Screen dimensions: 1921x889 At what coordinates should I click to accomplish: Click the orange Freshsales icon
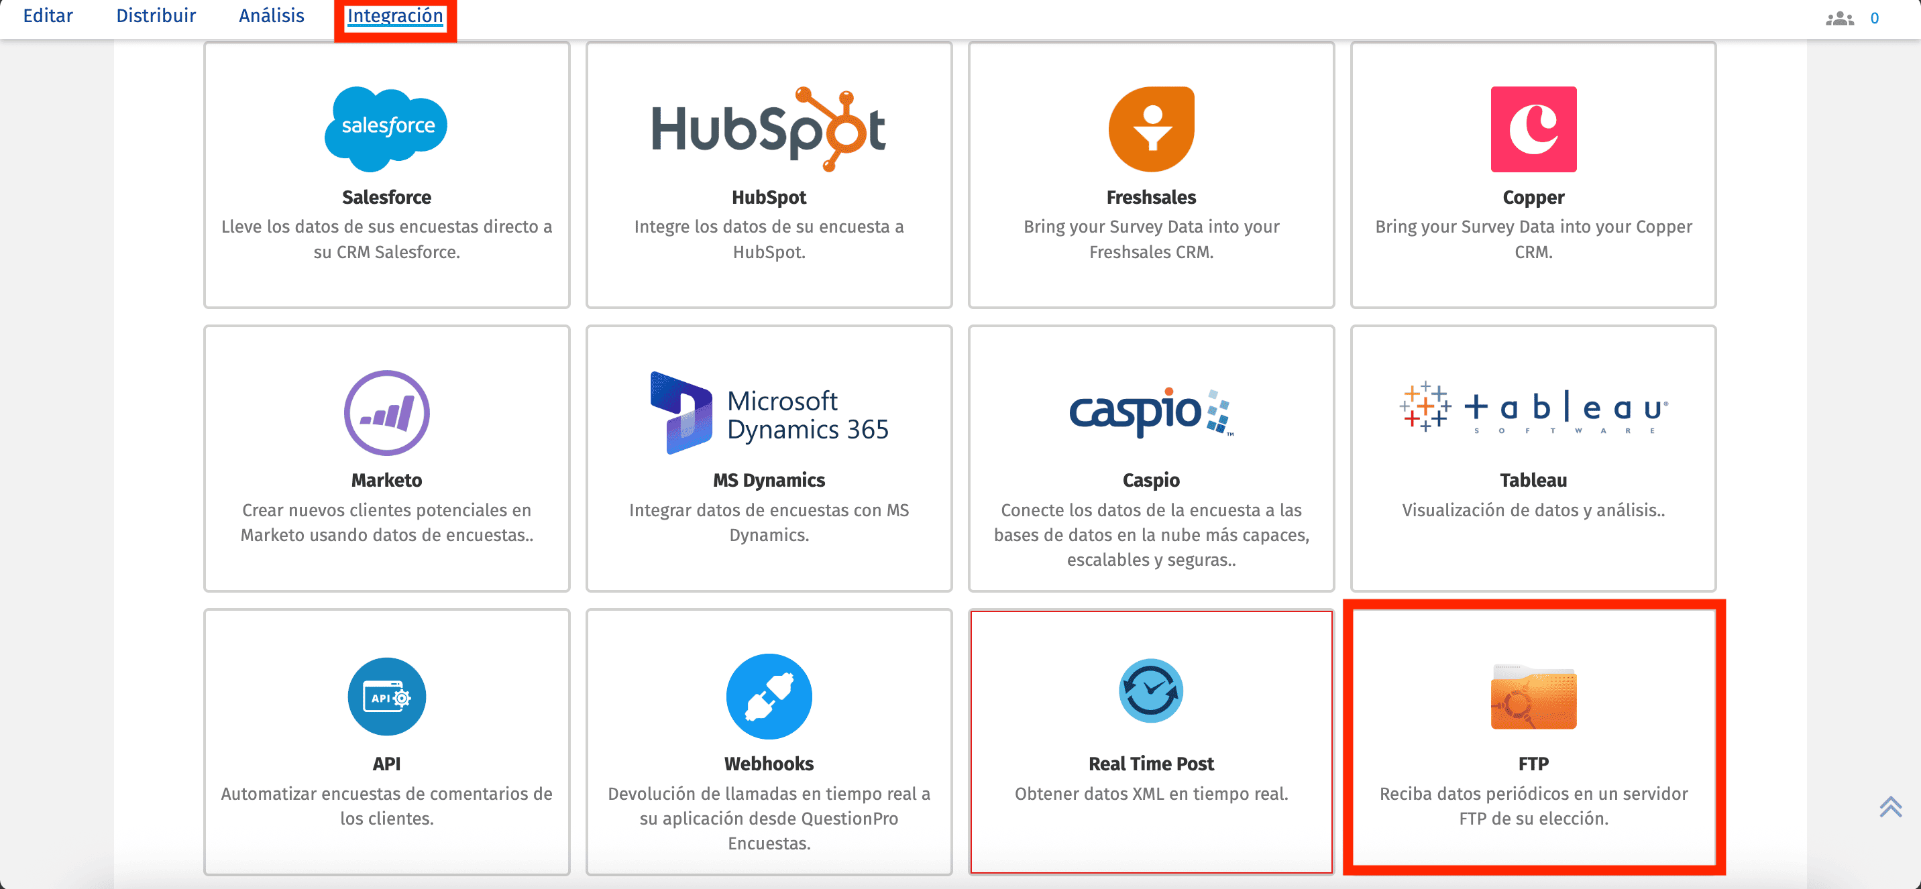(x=1151, y=128)
